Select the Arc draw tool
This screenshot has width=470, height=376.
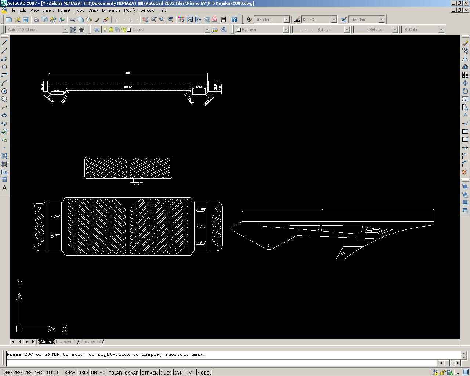point(4,83)
